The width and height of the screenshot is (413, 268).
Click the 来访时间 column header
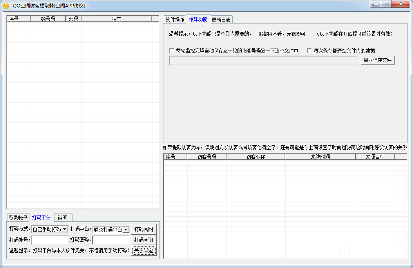[320, 157]
